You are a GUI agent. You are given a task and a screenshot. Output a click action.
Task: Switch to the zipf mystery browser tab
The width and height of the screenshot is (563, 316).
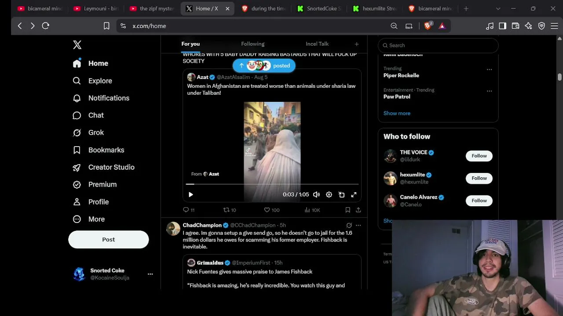(152, 9)
